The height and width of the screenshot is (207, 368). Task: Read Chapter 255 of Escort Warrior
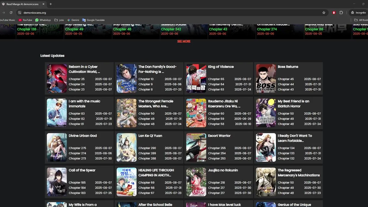[x=217, y=148]
